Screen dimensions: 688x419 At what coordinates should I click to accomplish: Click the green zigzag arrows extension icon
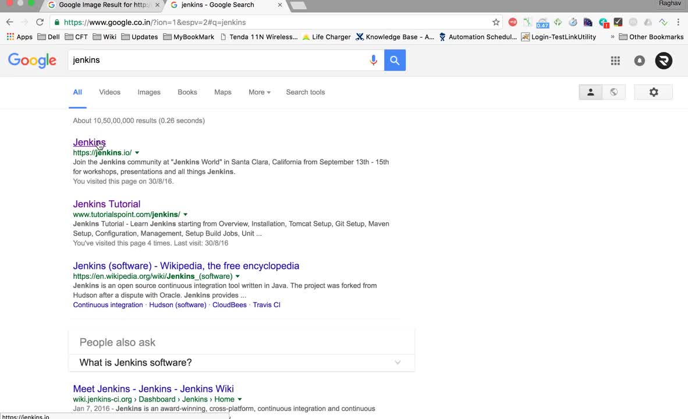point(663,22)
